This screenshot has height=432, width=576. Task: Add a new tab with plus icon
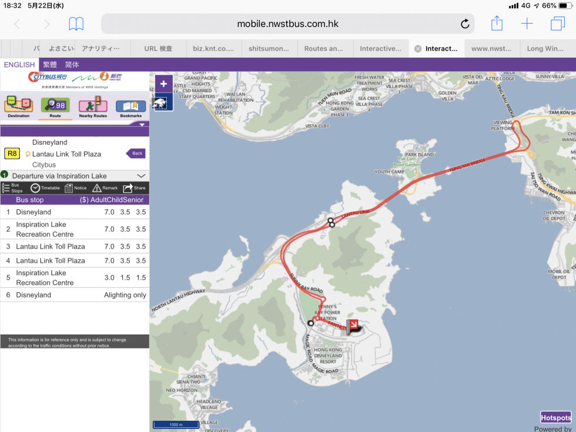pos(527,24)
